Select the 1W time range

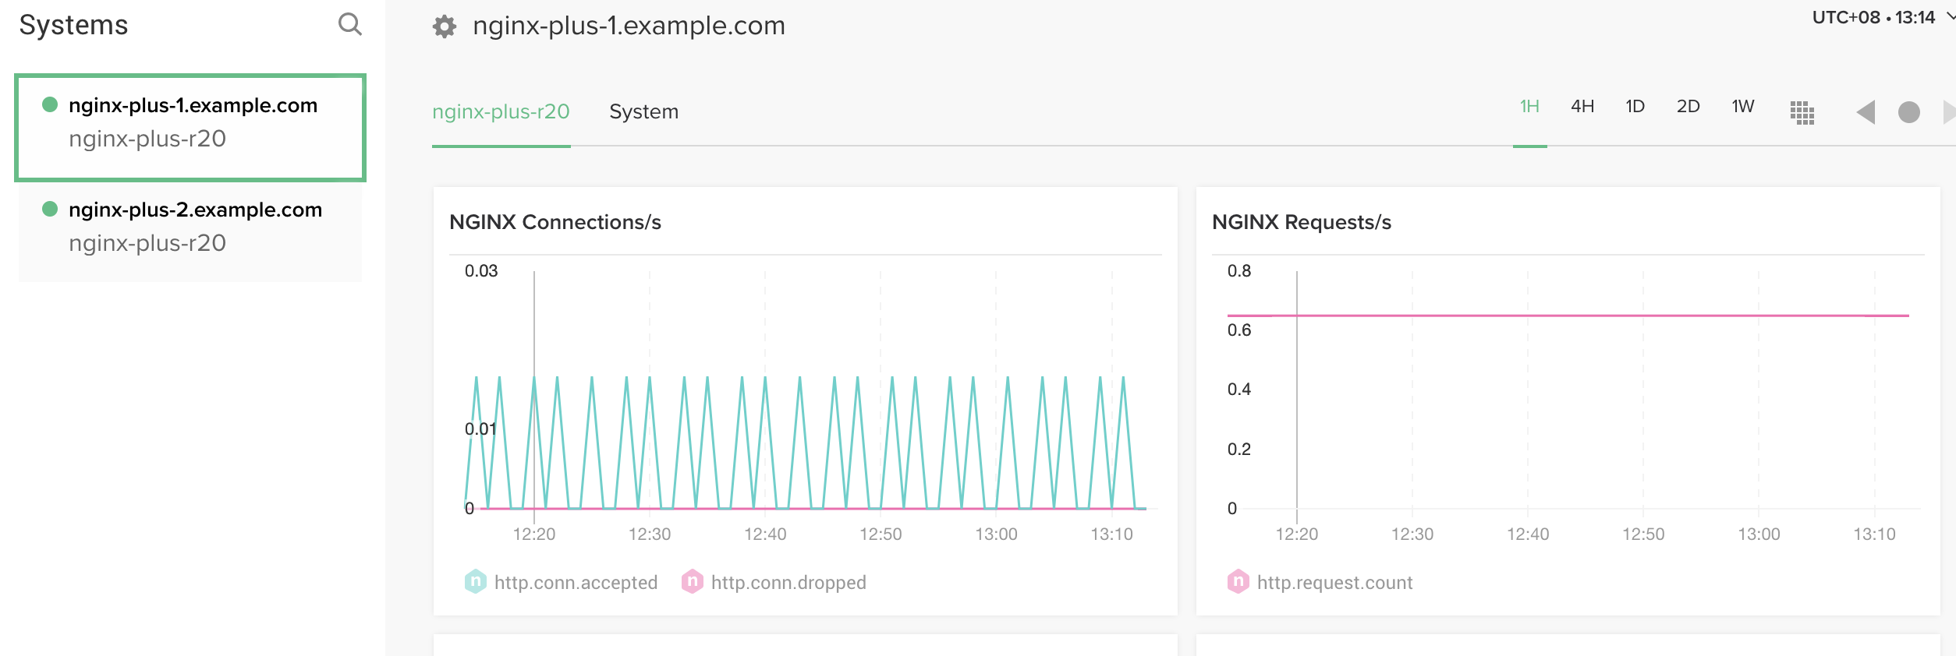tap(1743, 107)
